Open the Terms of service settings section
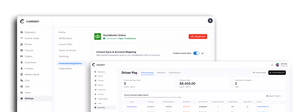Image resolution: width=307 pixels, height=112 pixels. coord(67,50)
